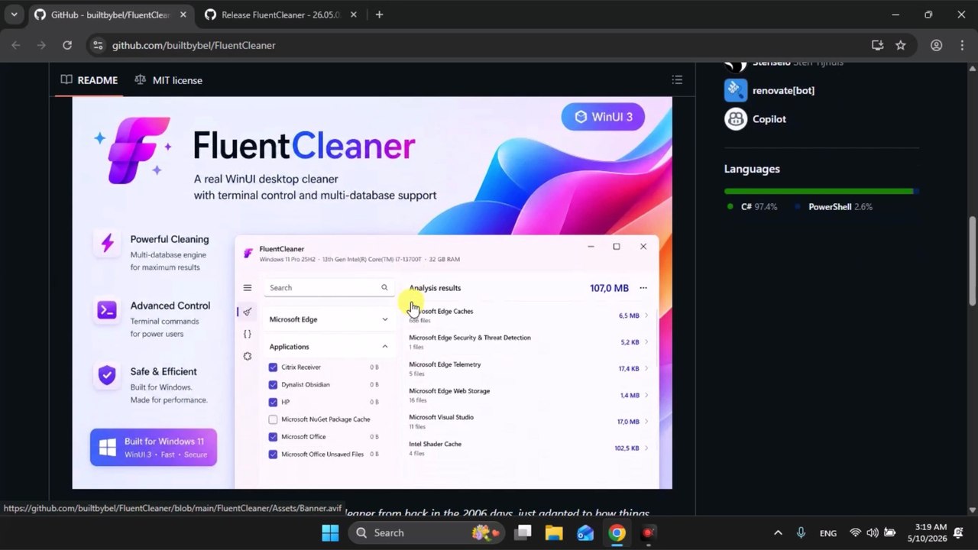The image size is (978, 550).
Task: Click the Search field in FluentCleaner banner
Action: click(329, 288)
